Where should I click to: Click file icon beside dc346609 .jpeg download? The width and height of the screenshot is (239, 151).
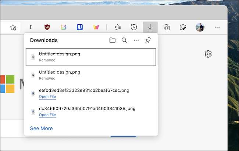point(33,112)
